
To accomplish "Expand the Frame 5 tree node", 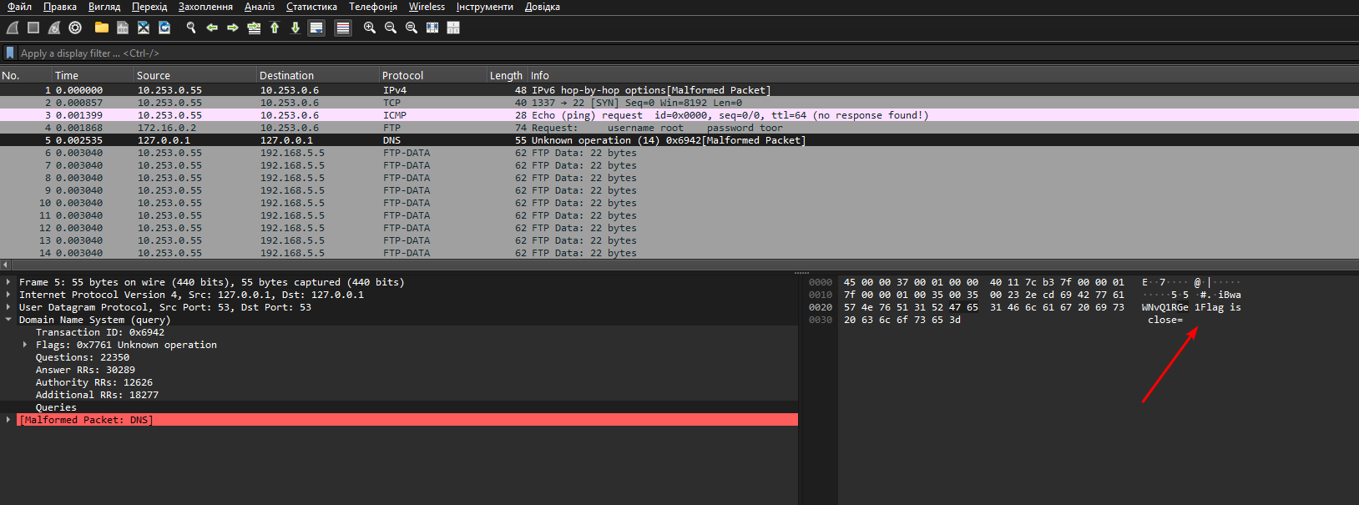I will (8, 282).
